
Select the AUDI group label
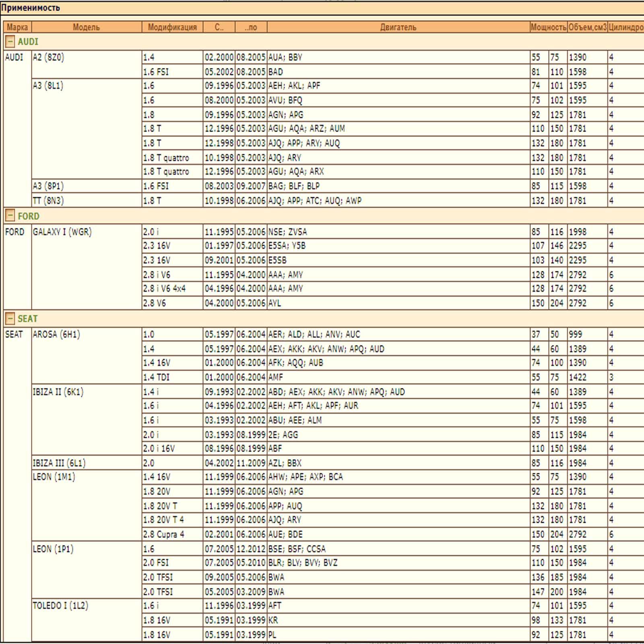coord(28,41)
